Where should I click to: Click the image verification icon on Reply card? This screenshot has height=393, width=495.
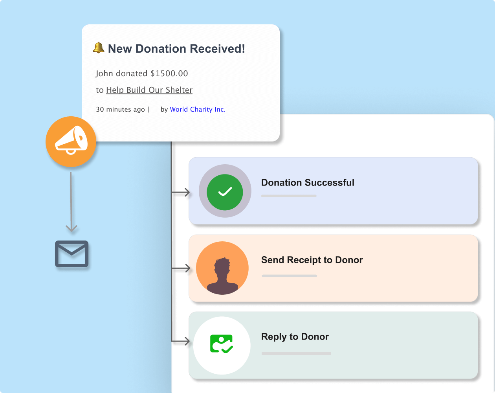pyautogui.click(x=222, y=345)
